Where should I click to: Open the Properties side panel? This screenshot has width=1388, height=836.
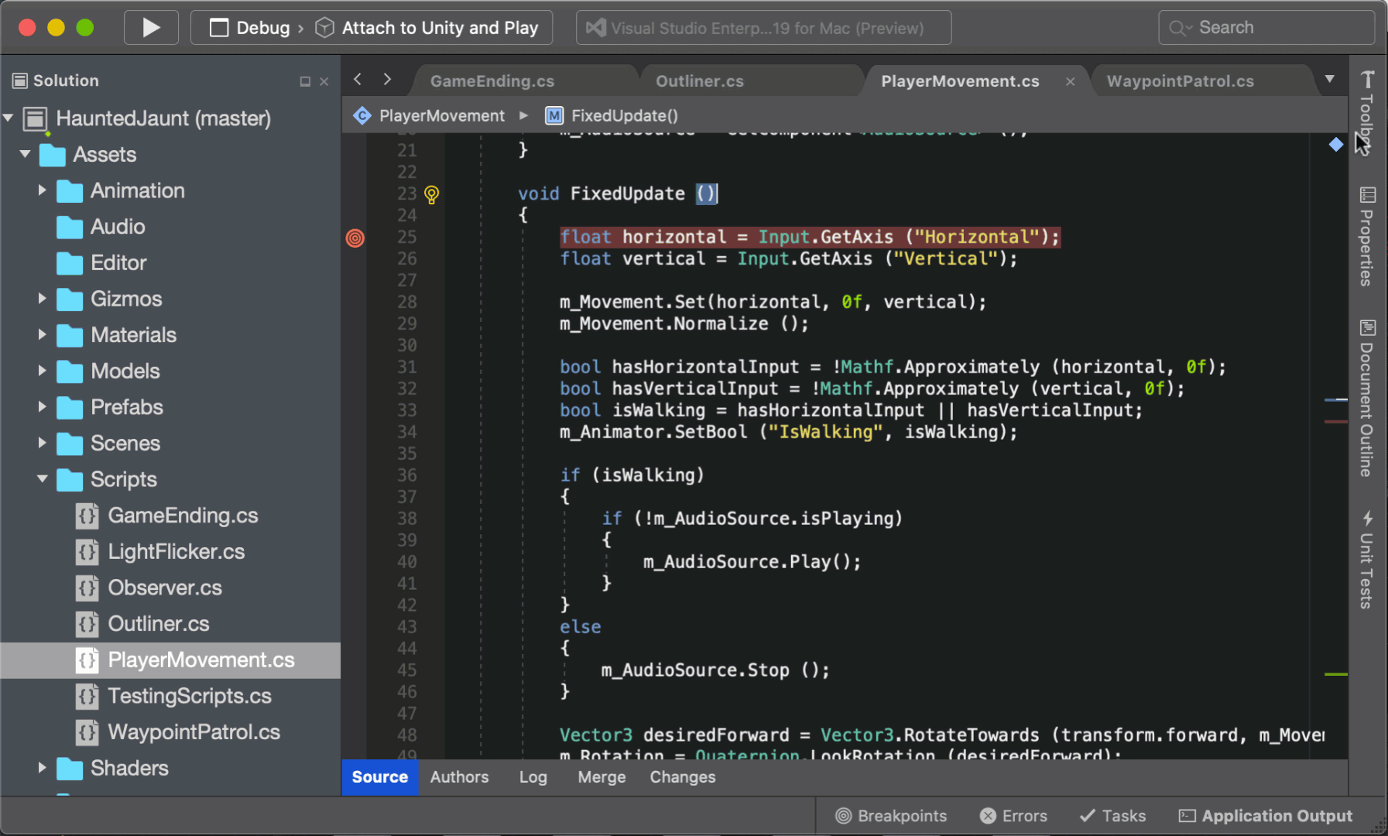coord(1367,237)
